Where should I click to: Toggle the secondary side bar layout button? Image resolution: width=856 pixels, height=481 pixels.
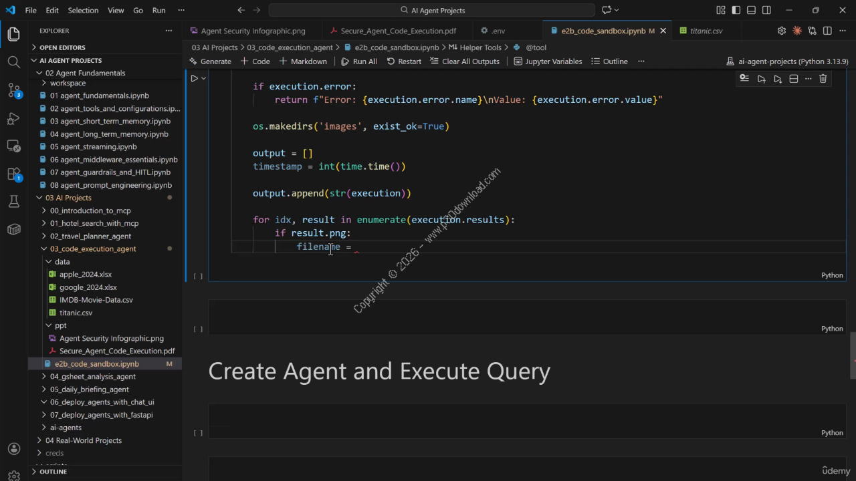[766, 10]
